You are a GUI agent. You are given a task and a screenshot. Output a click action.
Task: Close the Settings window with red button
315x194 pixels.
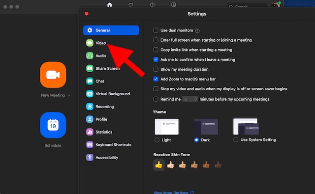(87, 14)
